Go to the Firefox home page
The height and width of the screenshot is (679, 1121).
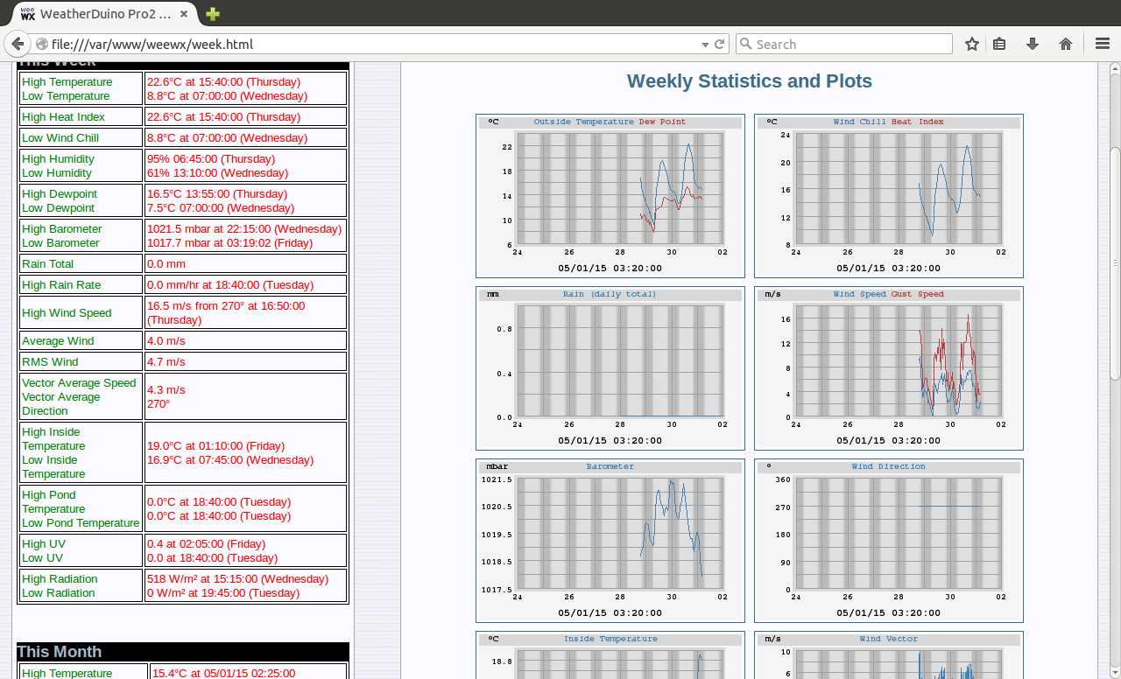pos(1066,44)
